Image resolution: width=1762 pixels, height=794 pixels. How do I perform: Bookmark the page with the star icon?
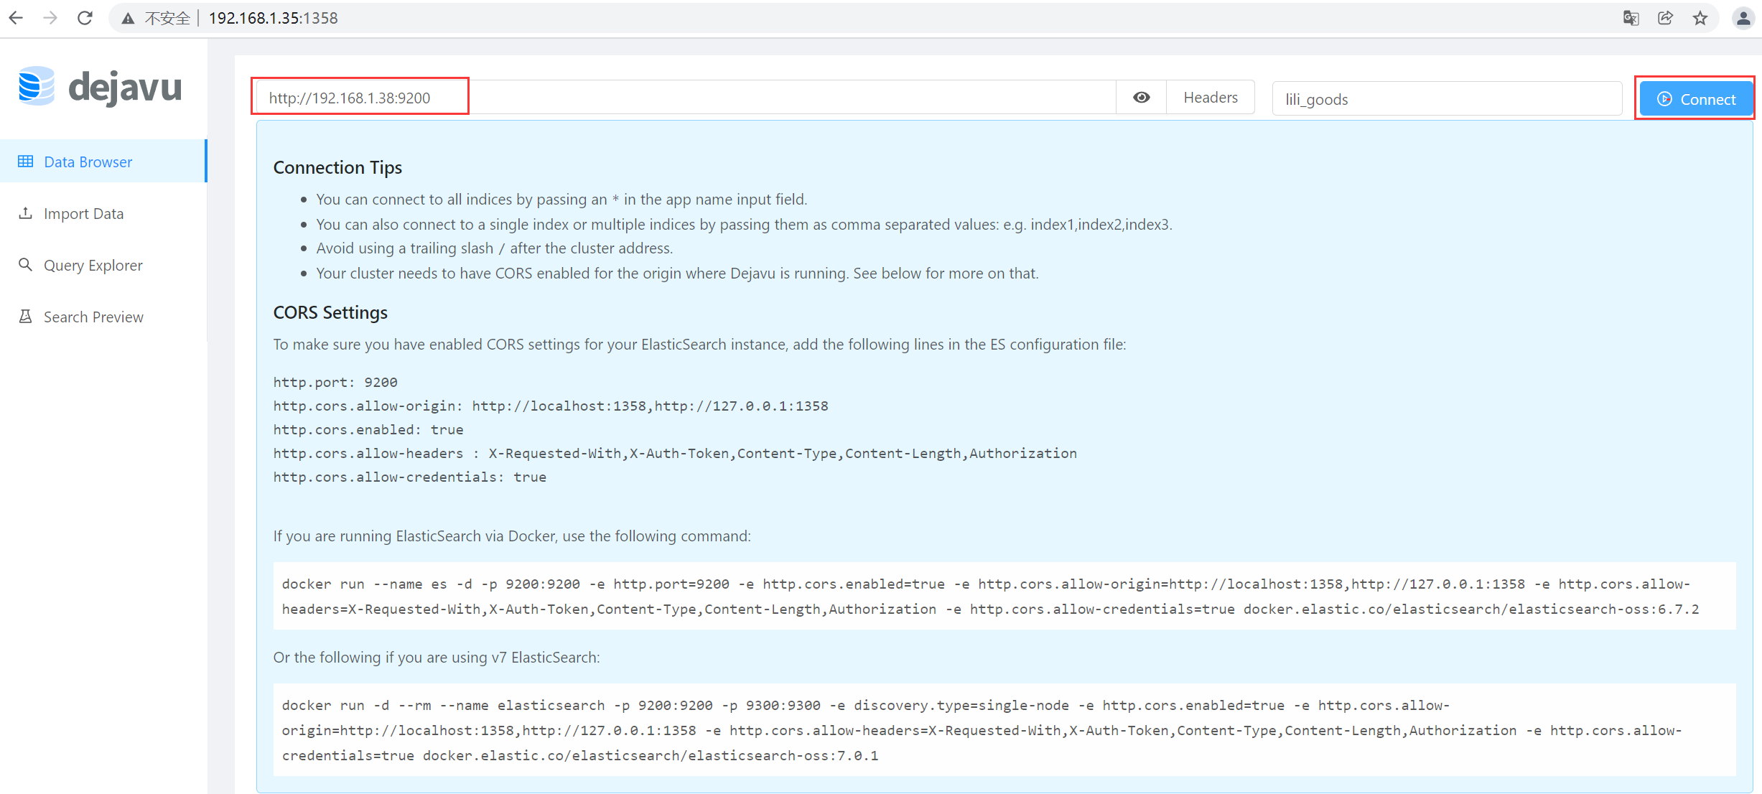1700,18
